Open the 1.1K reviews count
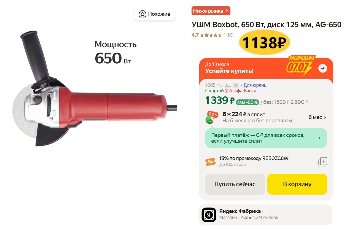Image resolution: width=347 pixels, height=230 pixels. click(x=228, y=35)
